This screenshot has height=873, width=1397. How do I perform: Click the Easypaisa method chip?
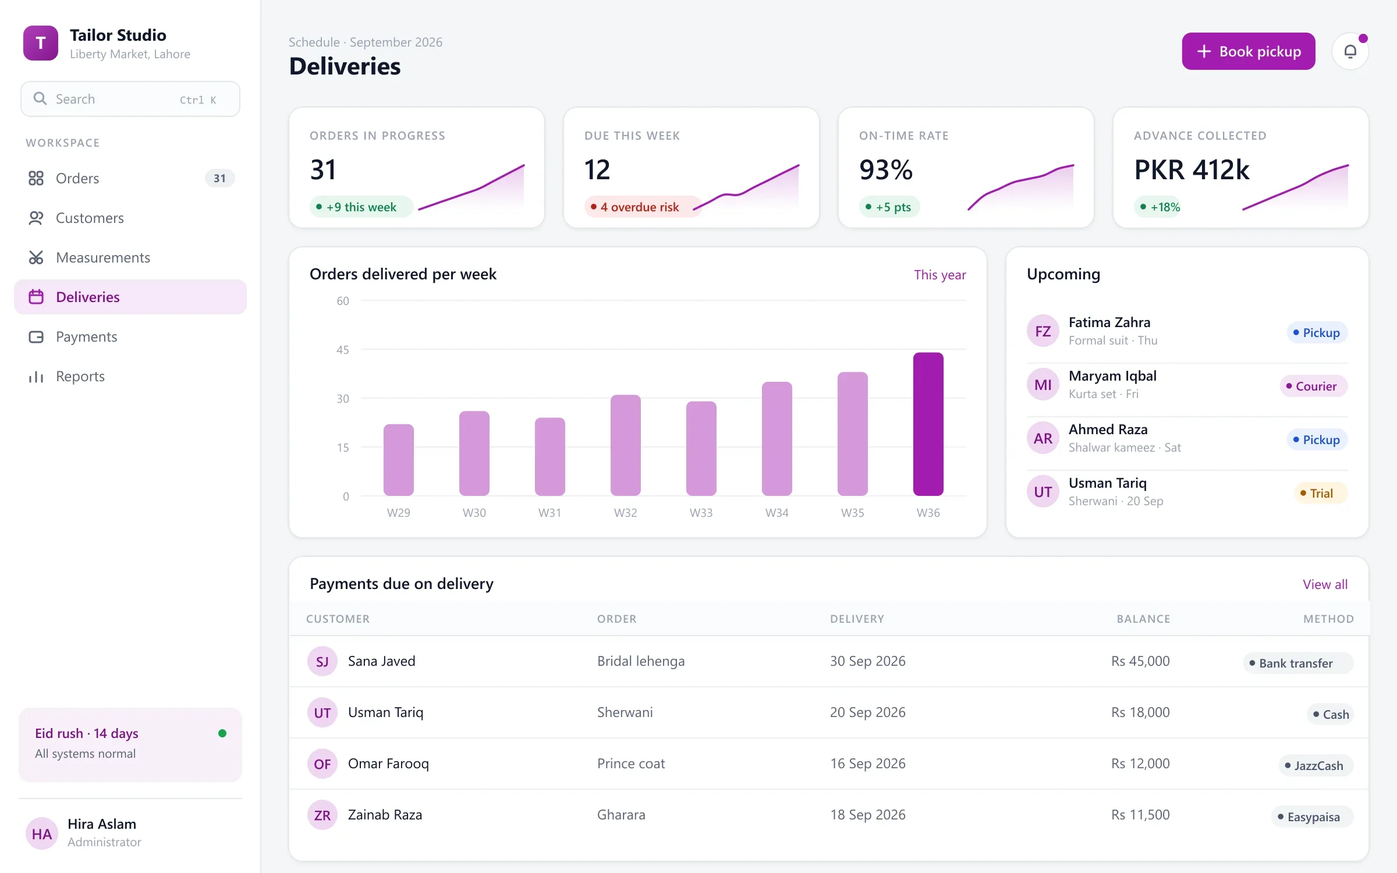(x=1313, y=817)
